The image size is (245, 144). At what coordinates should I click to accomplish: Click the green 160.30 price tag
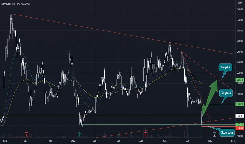pos(240,104)
